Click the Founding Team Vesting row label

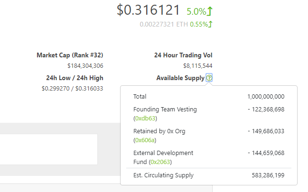coord(165,110)
